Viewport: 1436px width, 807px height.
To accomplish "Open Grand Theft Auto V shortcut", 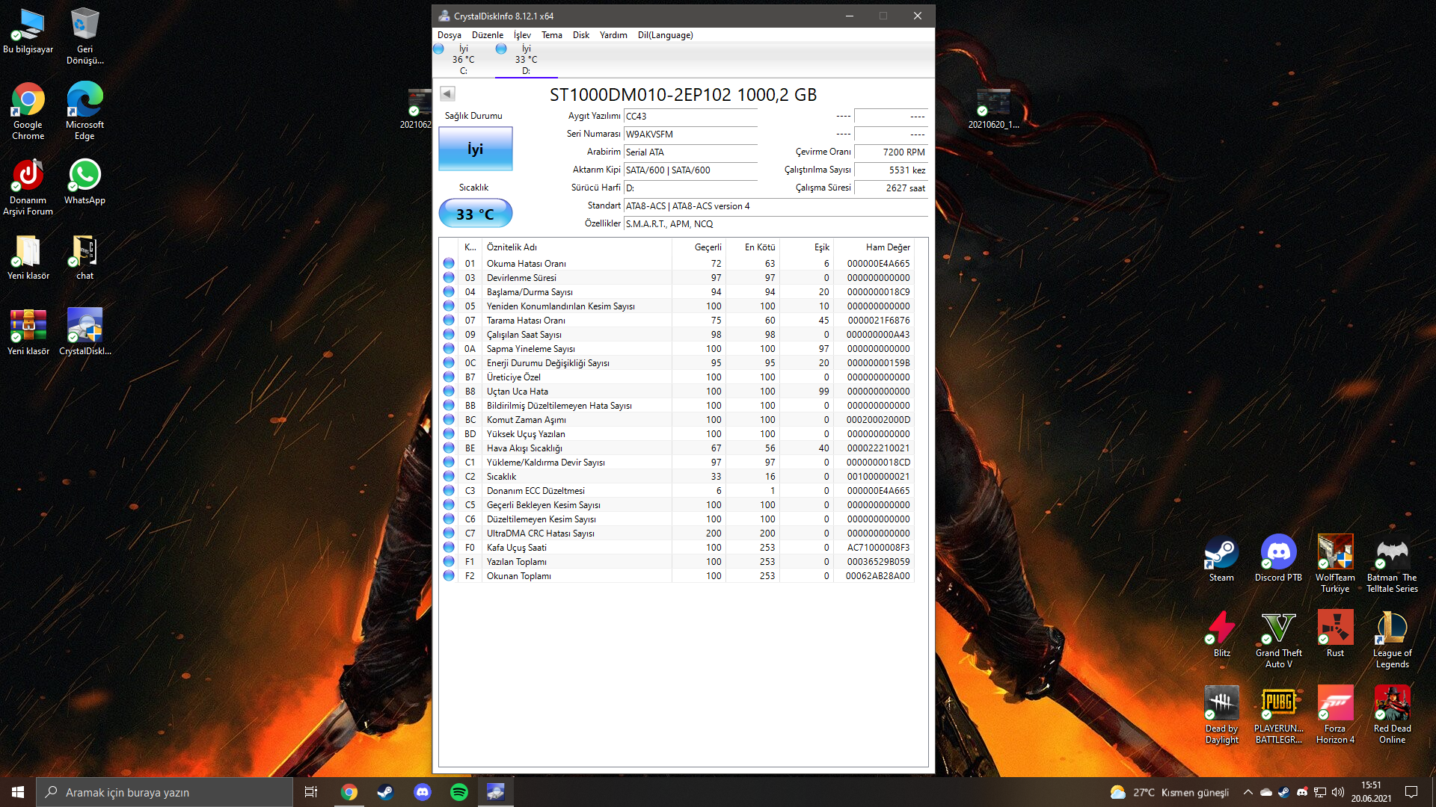I will pos(1278,640).
